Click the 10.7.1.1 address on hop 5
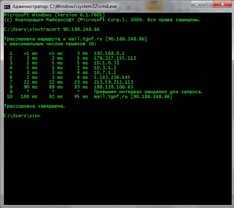Image resolution: width=234 pixels, height=208 pixels. (105, 72)
